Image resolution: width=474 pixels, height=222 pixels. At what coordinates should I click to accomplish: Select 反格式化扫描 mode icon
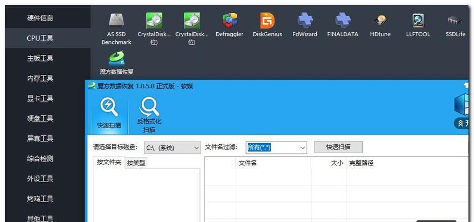coord(149,115)
